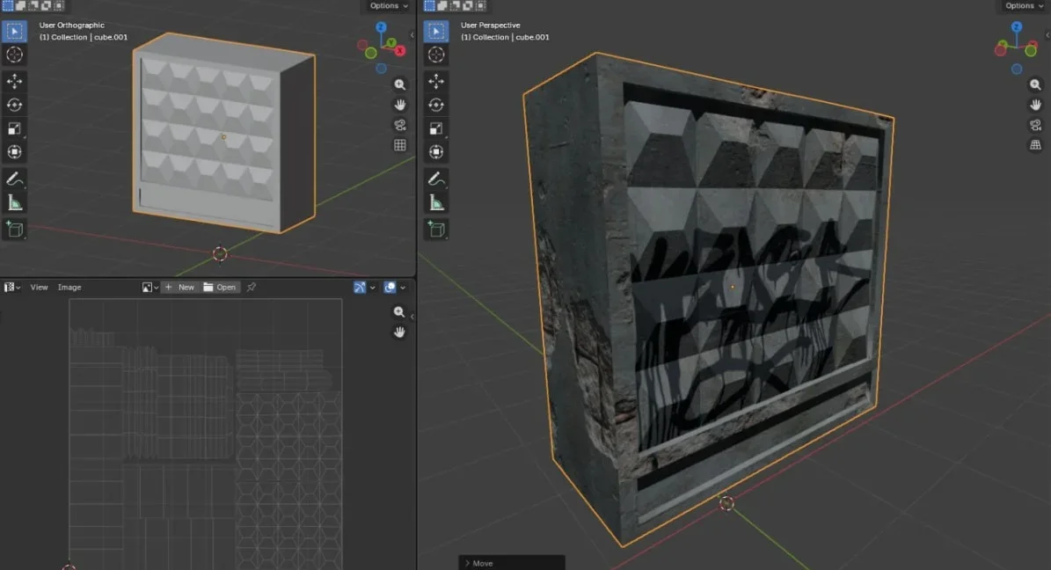Open the image browse dropdown beside New
Screen dimensions: 1051x570
(150, 288)
